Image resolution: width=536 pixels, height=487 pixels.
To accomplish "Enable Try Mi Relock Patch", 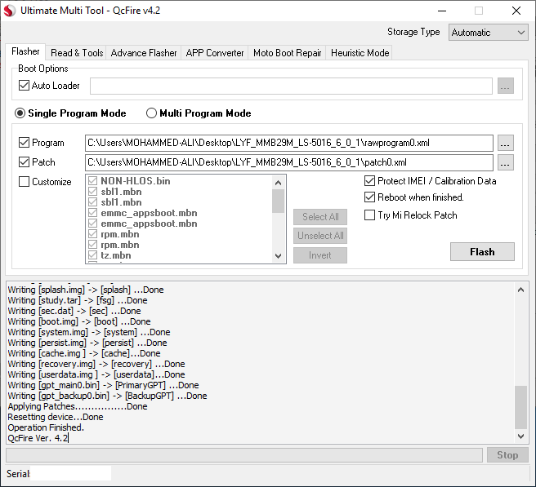I will 369,215.
